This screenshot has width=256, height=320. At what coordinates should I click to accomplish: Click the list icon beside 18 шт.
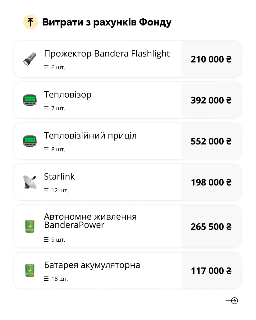[46, 279]
